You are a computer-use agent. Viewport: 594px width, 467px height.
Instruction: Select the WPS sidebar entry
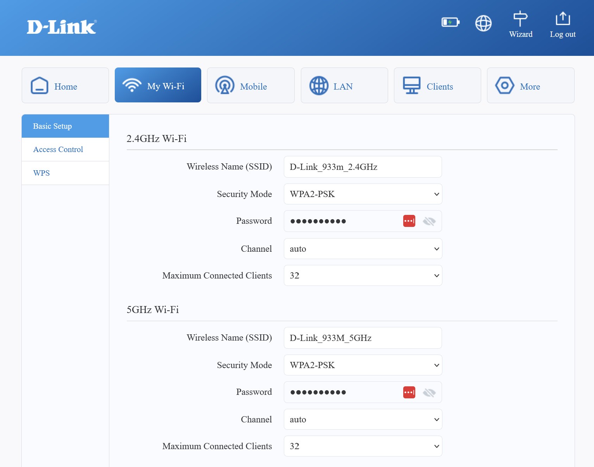[41, 173]
